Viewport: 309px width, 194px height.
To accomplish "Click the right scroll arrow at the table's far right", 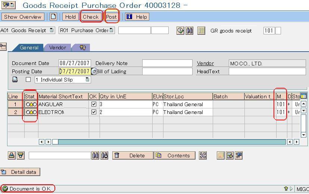I will point(297,142).
